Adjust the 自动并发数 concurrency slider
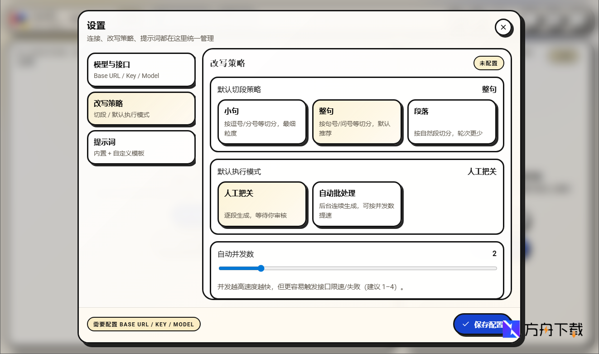The image size is (599, 354). pyautogui.click(x=261, y=268)
